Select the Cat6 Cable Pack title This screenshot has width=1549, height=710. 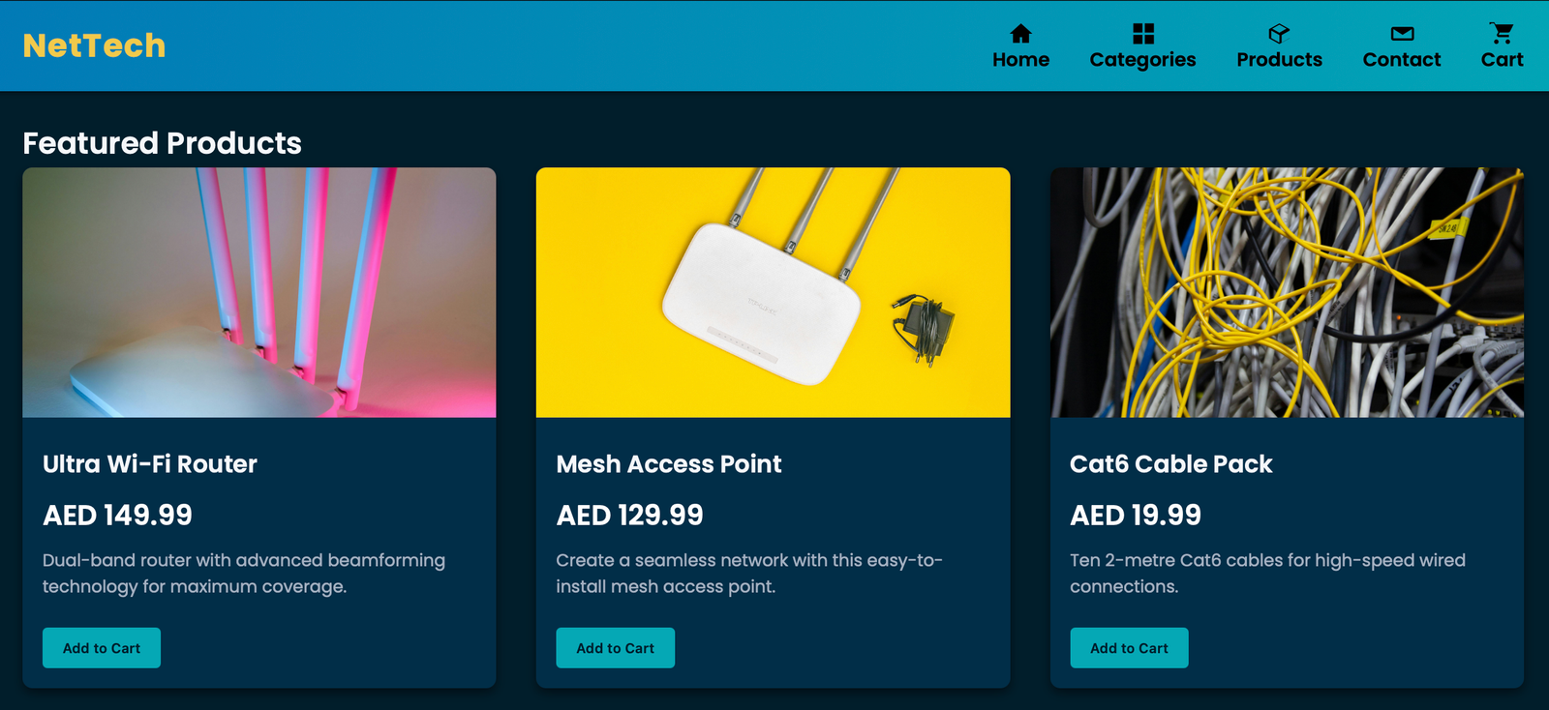(x=1170, y=464)
